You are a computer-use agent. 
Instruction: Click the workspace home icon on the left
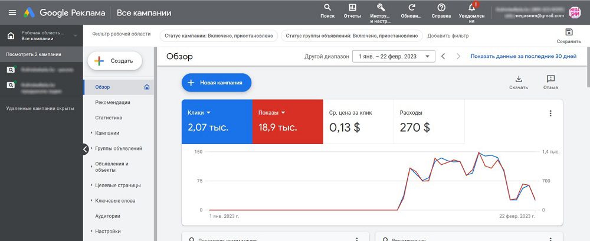point(11,36)
